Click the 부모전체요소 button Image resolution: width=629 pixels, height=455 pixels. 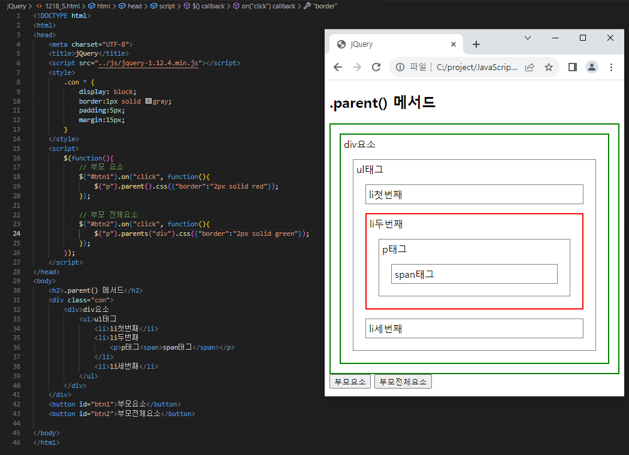pos(403,381)
